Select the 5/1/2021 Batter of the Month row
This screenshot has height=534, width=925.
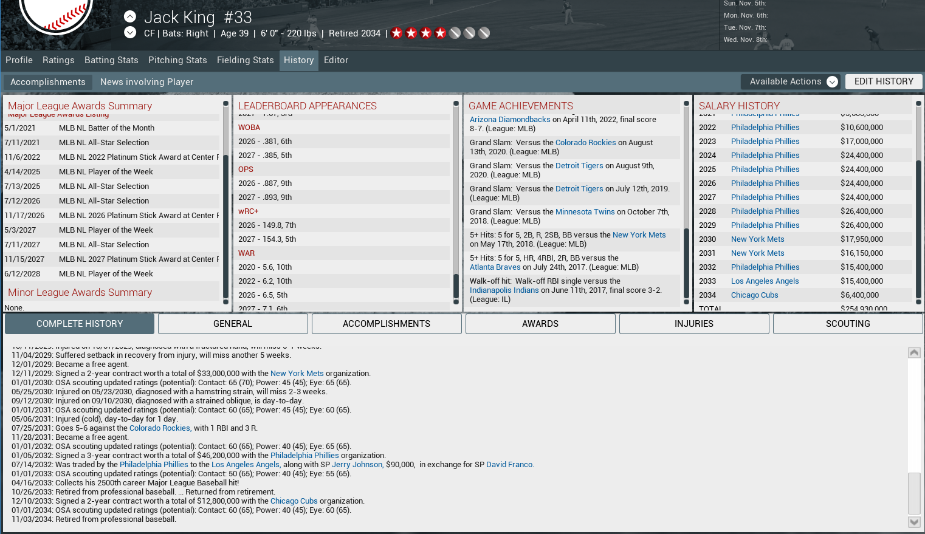(111, 128)
